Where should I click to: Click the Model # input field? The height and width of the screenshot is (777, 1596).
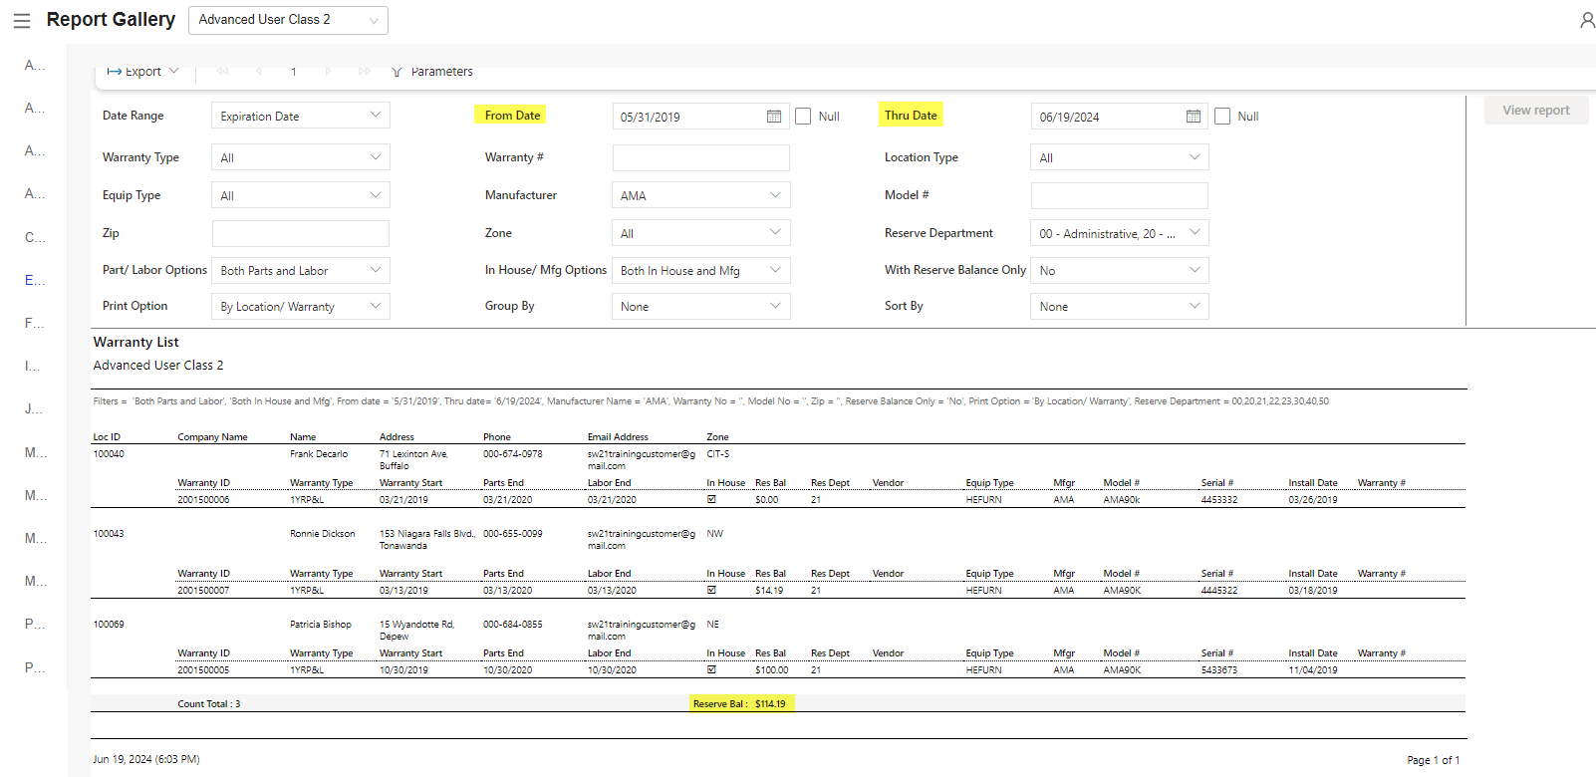pos(1120,195)
